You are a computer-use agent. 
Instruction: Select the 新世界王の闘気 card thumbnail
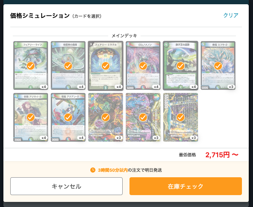tap(181, 117)
